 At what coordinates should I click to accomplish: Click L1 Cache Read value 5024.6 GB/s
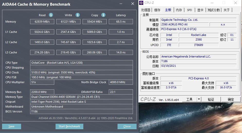[42, 32]
